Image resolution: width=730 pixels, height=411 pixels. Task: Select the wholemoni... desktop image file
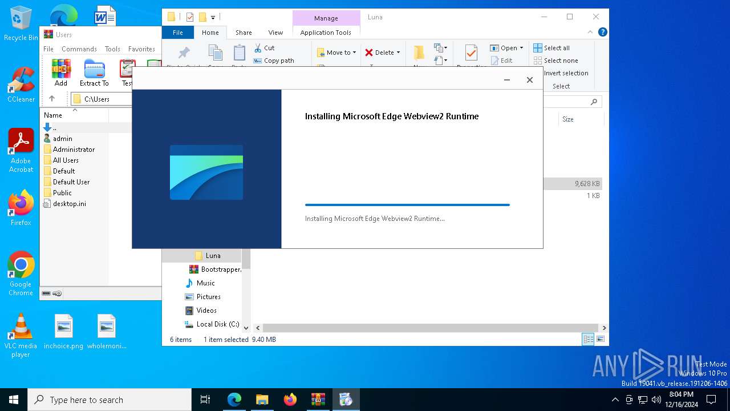click(107, 332)
